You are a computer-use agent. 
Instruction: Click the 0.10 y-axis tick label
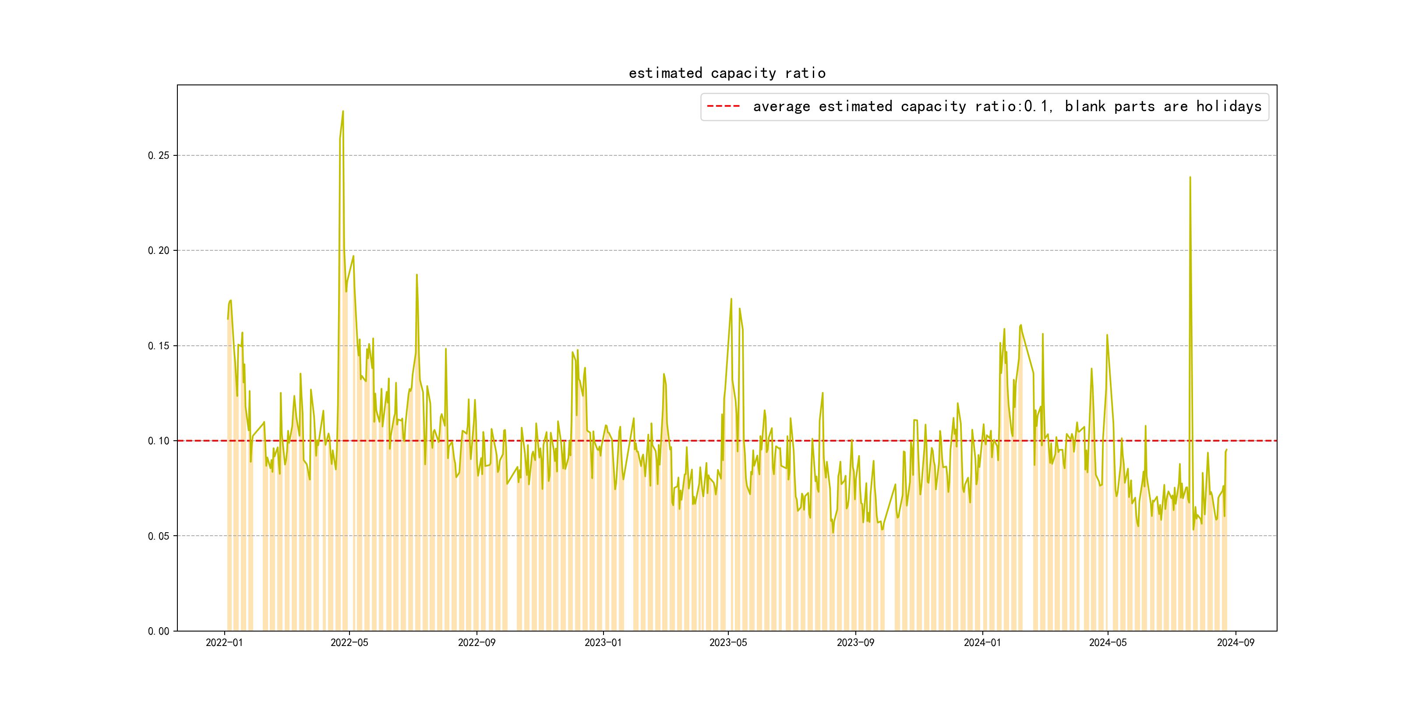[158, 441]
